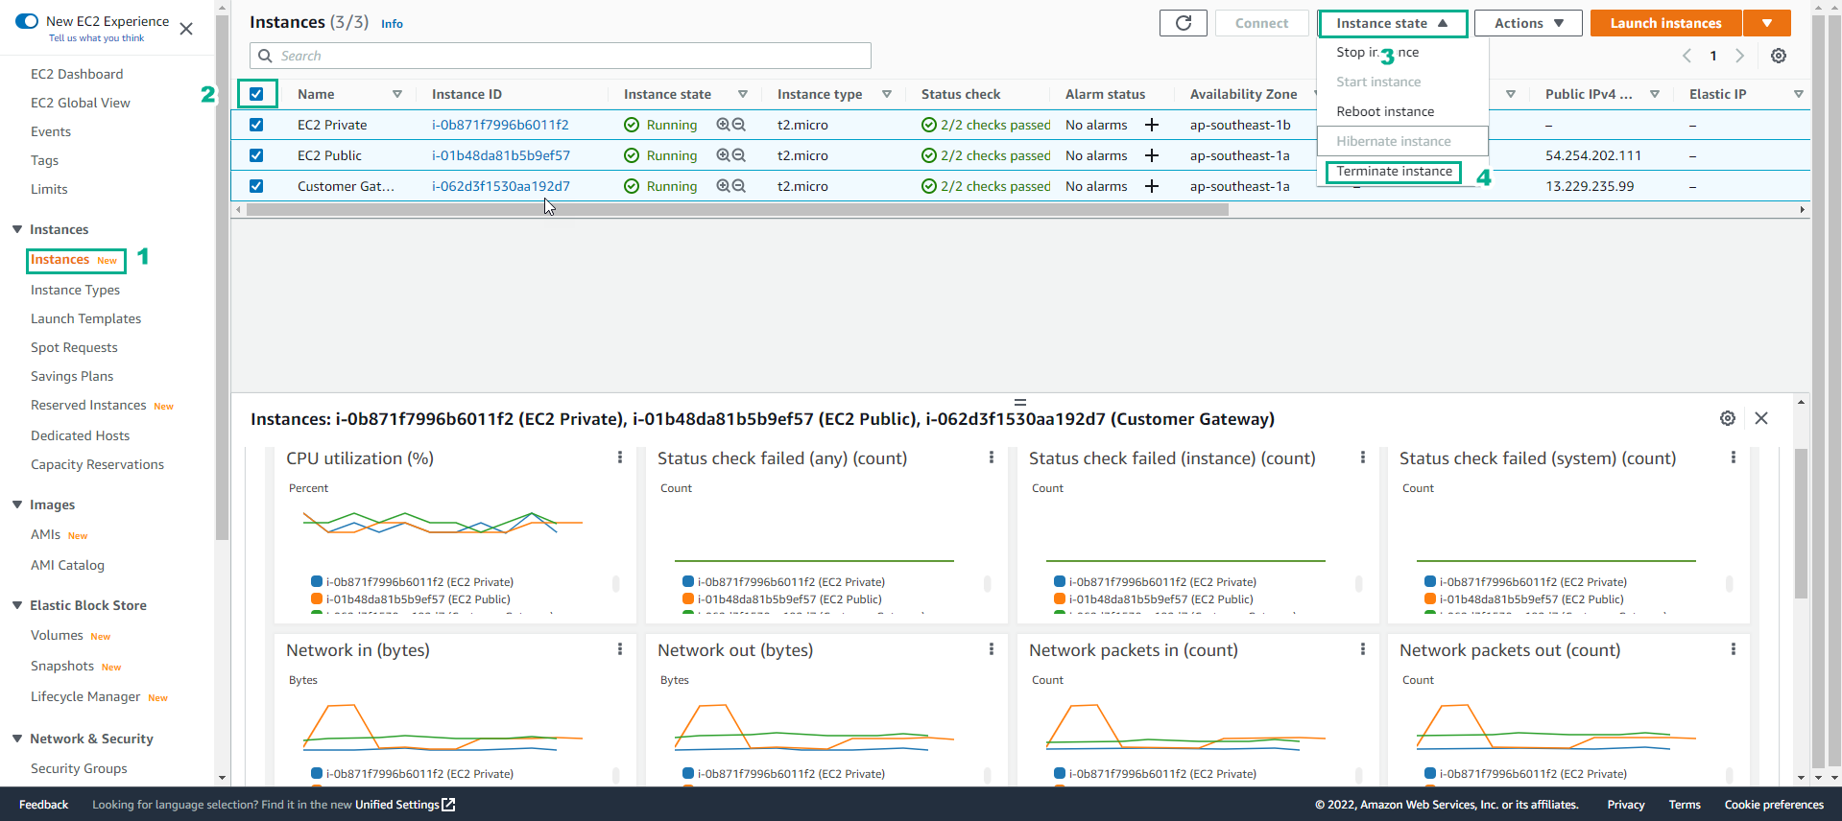Click the Connect button

tap(1261, 23)
